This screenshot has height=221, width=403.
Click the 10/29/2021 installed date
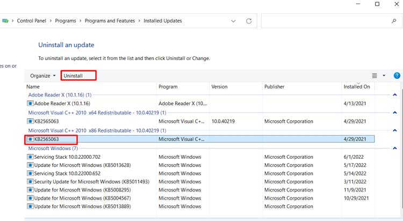click(356, 198)
